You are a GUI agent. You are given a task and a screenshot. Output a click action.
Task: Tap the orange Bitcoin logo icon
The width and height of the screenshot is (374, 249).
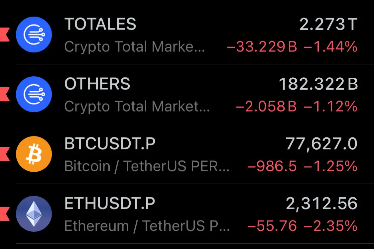34,154
